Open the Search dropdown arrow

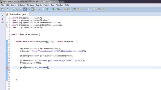coord(85,9)
